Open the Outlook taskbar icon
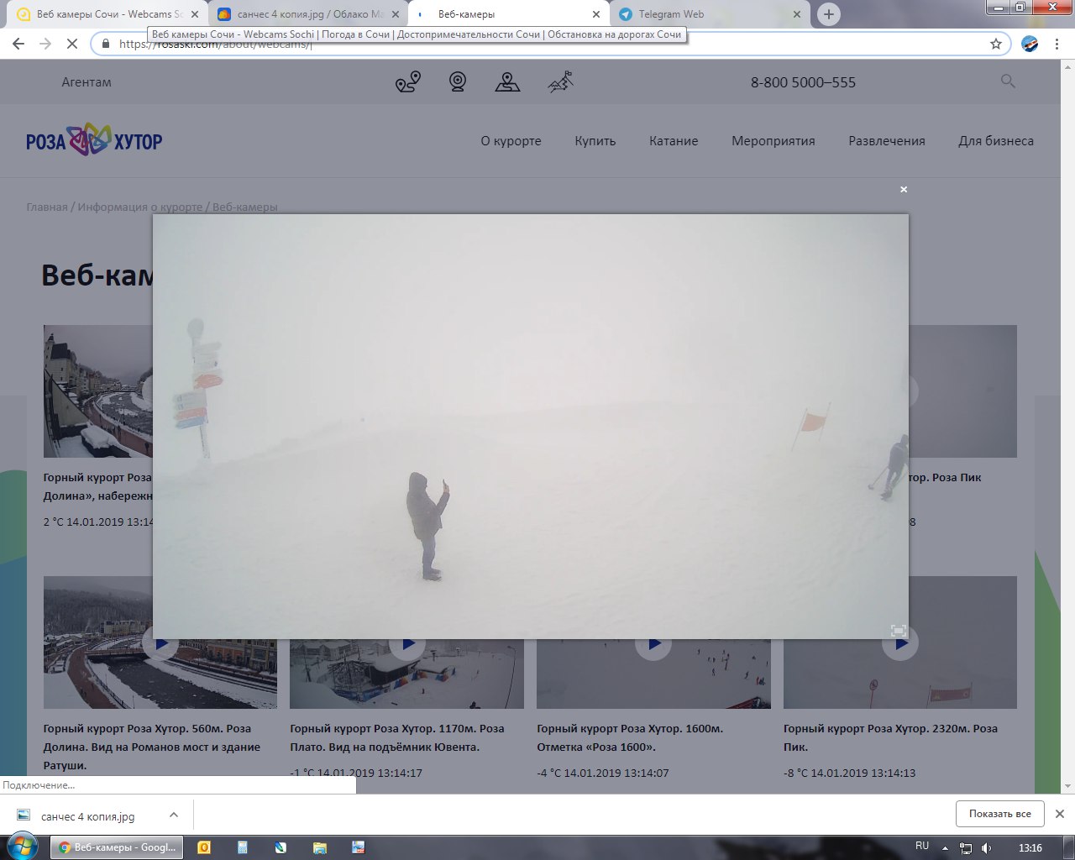Image resolution: width=1075 pixels, height=860 pixels. pyautogui.click(x=203, y=847)
